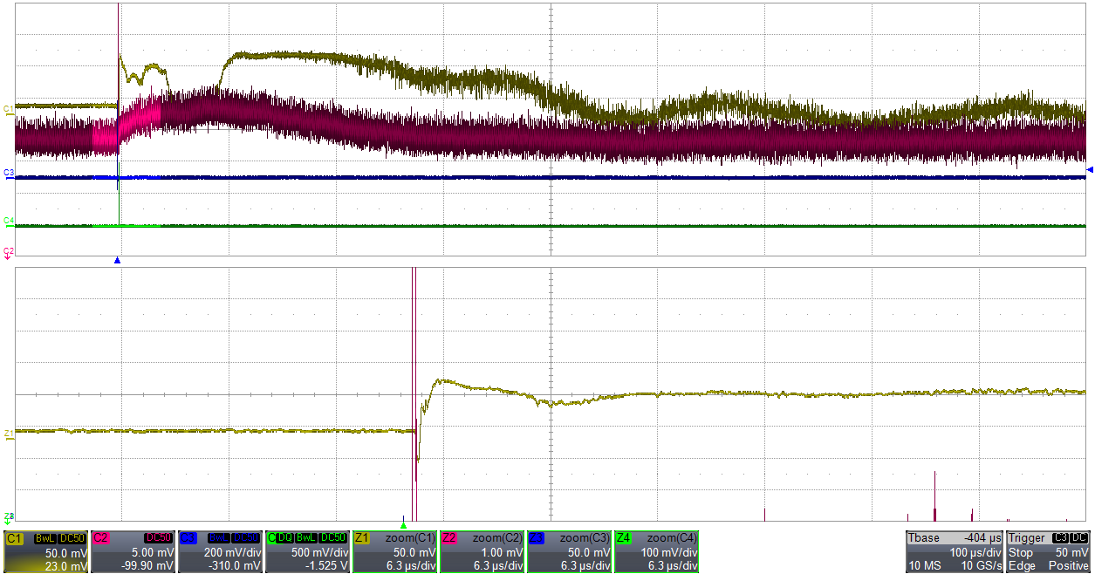Image resolution: width=1095 pixels, height=574 pixels.
Task: Open the Z3 zoom(C3) descriptor box
Action: tap(570, 552)
